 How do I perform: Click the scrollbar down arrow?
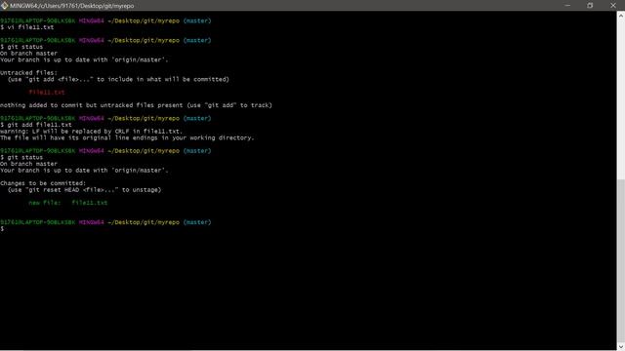pyautogui.click(x=621, y=347)
